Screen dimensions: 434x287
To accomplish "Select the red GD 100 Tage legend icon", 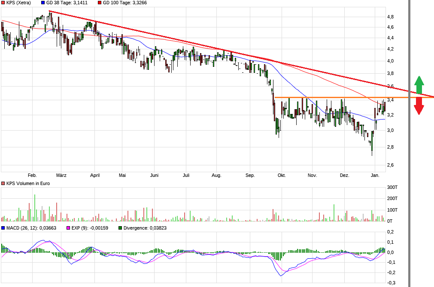I will (100, 3).
